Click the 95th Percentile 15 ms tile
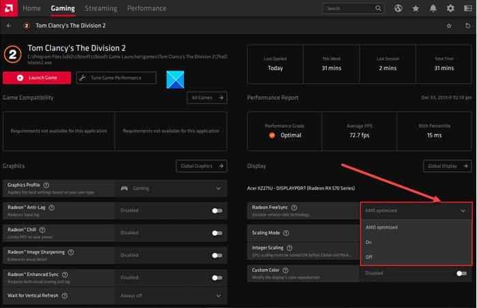477x308 pixels. click(434, 131)
